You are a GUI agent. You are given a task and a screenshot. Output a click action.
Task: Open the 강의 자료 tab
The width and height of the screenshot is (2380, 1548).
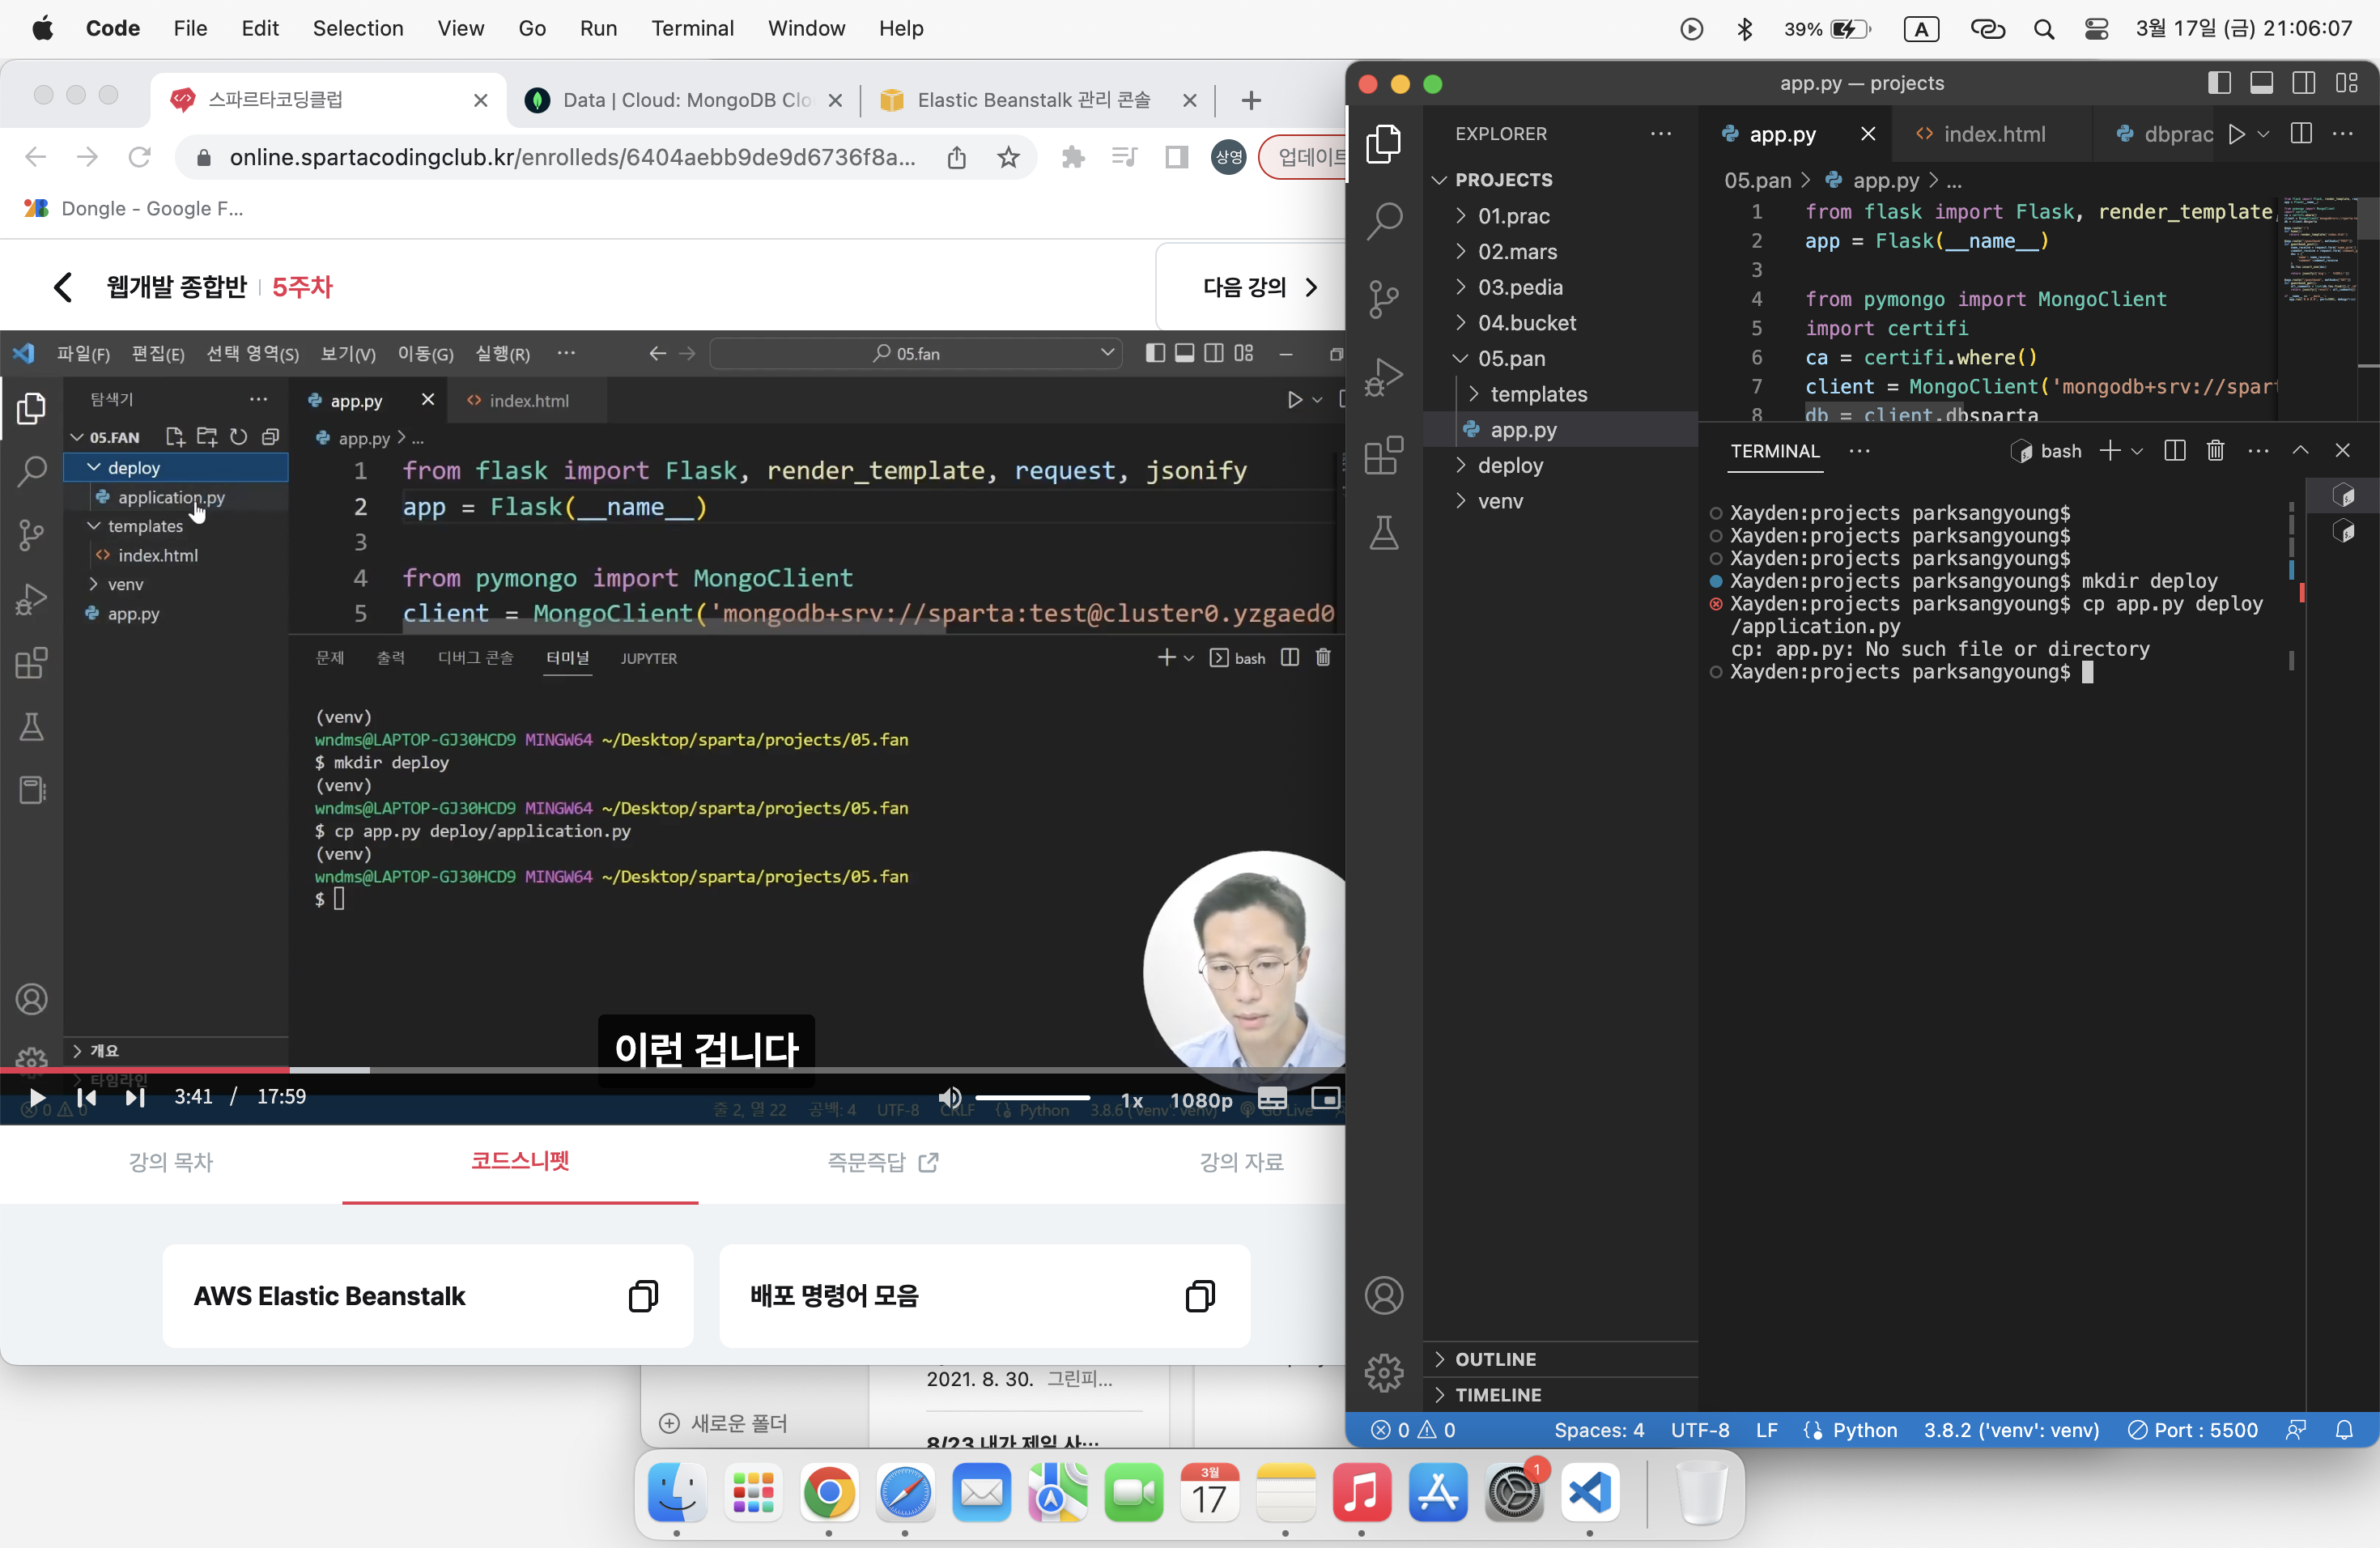[x=1242, y=1162]
